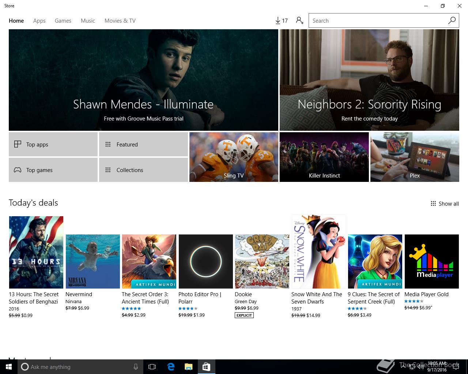Click the EXPLICIT label under Dookie
The height and width of the screenshot is (374, 468).
(244, 315)
